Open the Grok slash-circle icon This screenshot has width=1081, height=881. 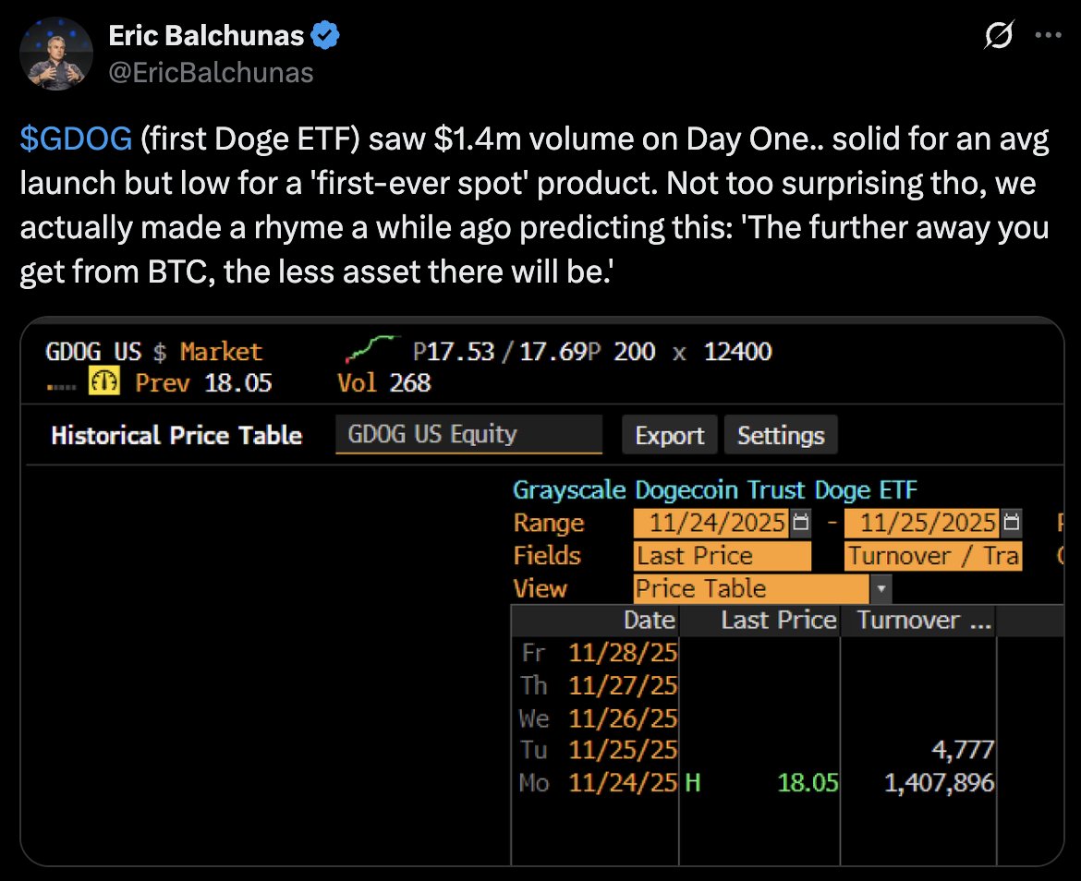999,37
